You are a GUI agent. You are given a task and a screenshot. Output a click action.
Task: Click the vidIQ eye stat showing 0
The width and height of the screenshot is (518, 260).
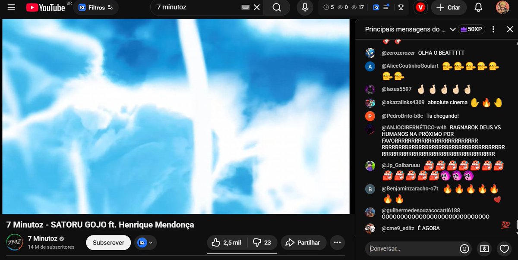[x=343, y=7]
